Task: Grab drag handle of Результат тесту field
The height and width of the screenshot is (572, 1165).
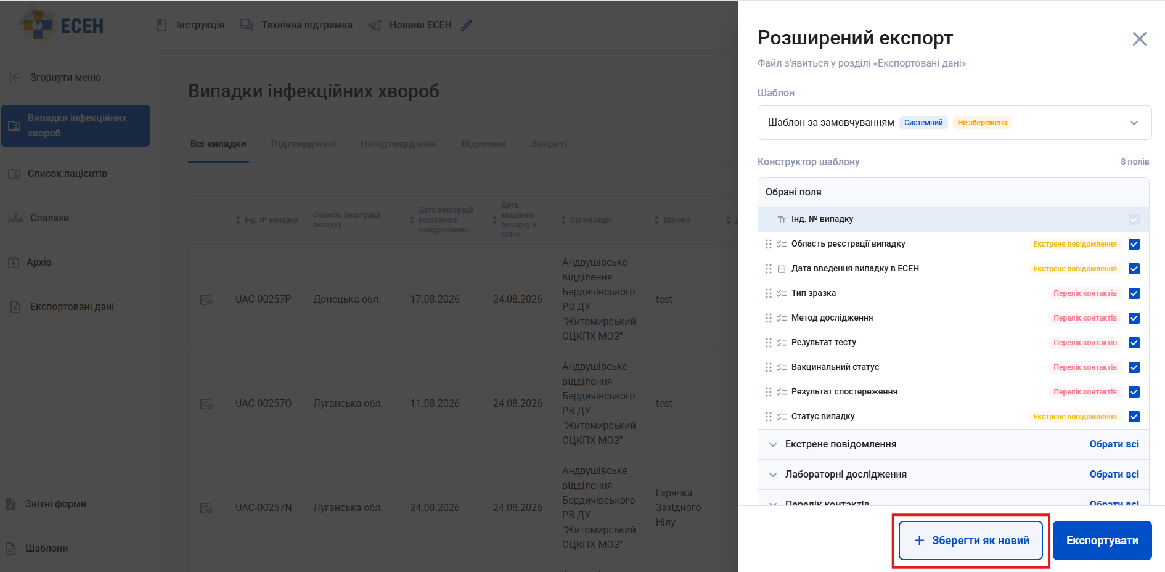Action: click(769, 343)
